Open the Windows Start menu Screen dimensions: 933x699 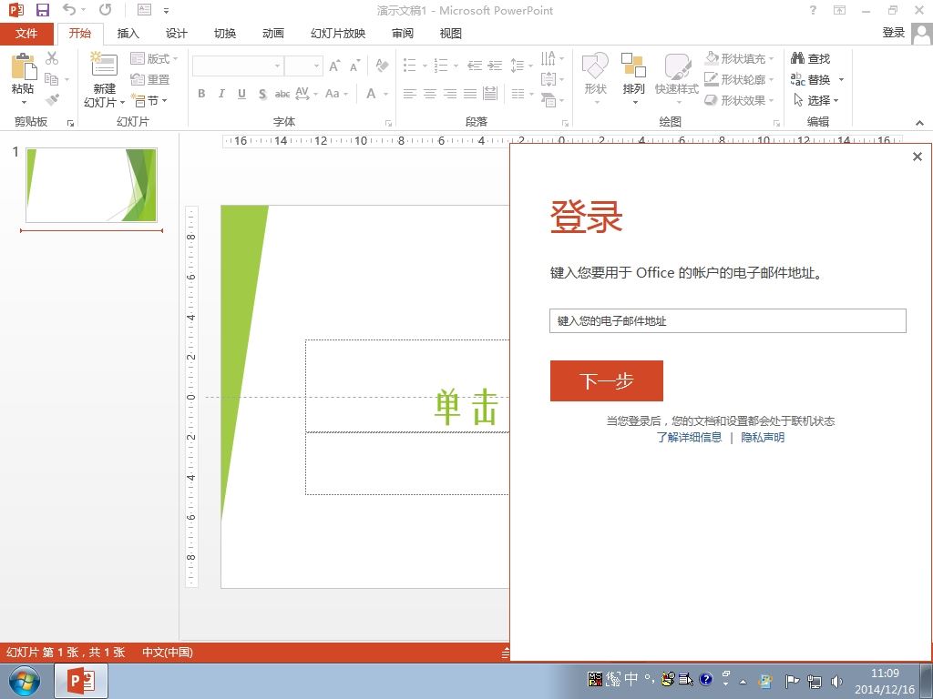click(24, 681)
